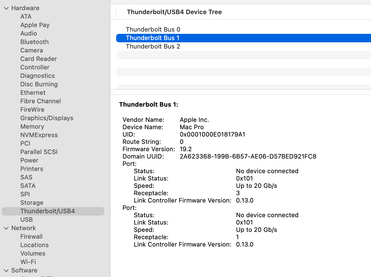Viewport: 371px width, 277px height.
Task: Select Disc Burning entry
Action: 39,84
